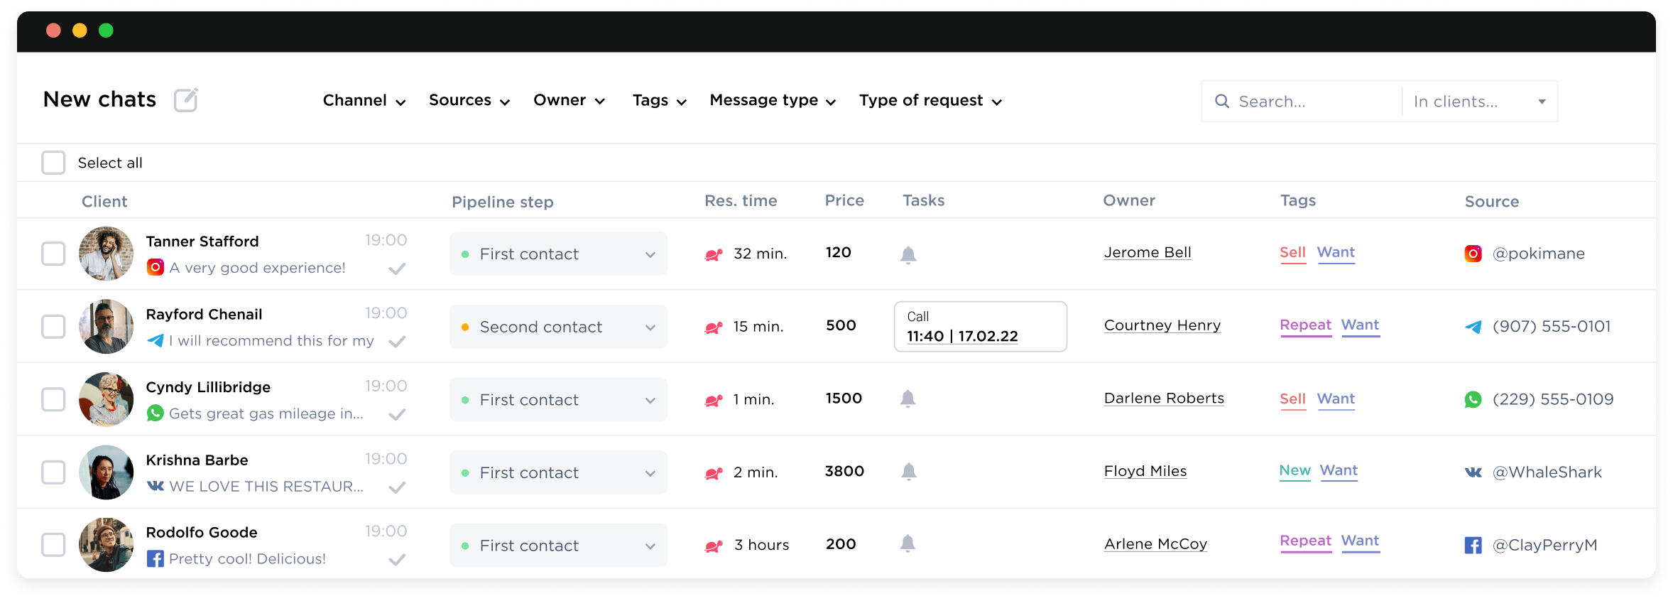This screenshot has height=601, width=1673.
Task: Open the Call task 11:40 | 17.02.22
Action: point(981,327)
